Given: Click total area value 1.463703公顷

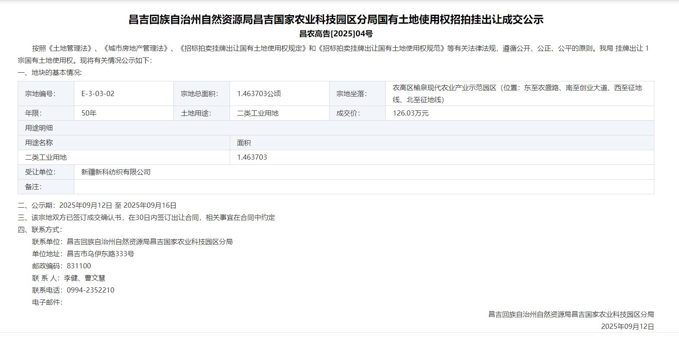Looking at the screenshot, I should tap(259, 93).
